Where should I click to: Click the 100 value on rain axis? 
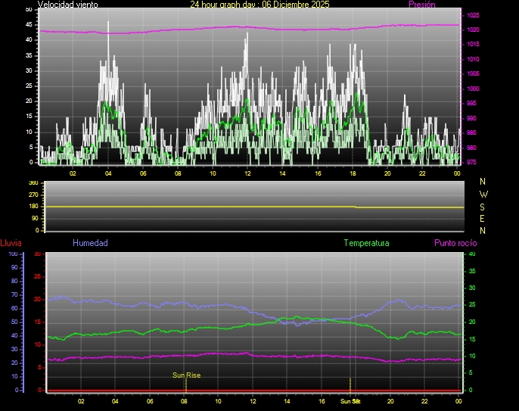pyautogui.click(x=13, y=254)
